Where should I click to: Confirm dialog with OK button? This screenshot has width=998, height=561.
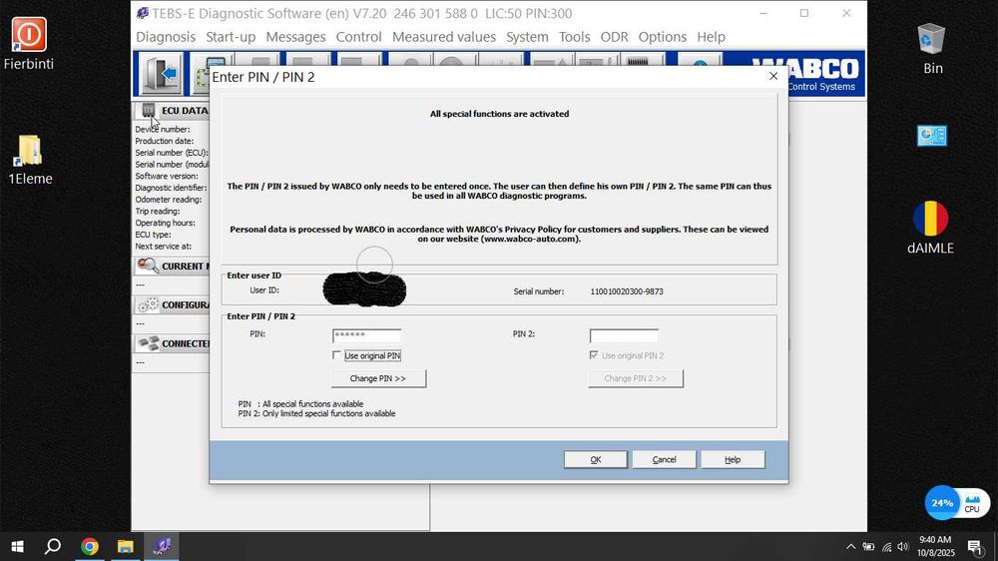pos(595,459)
